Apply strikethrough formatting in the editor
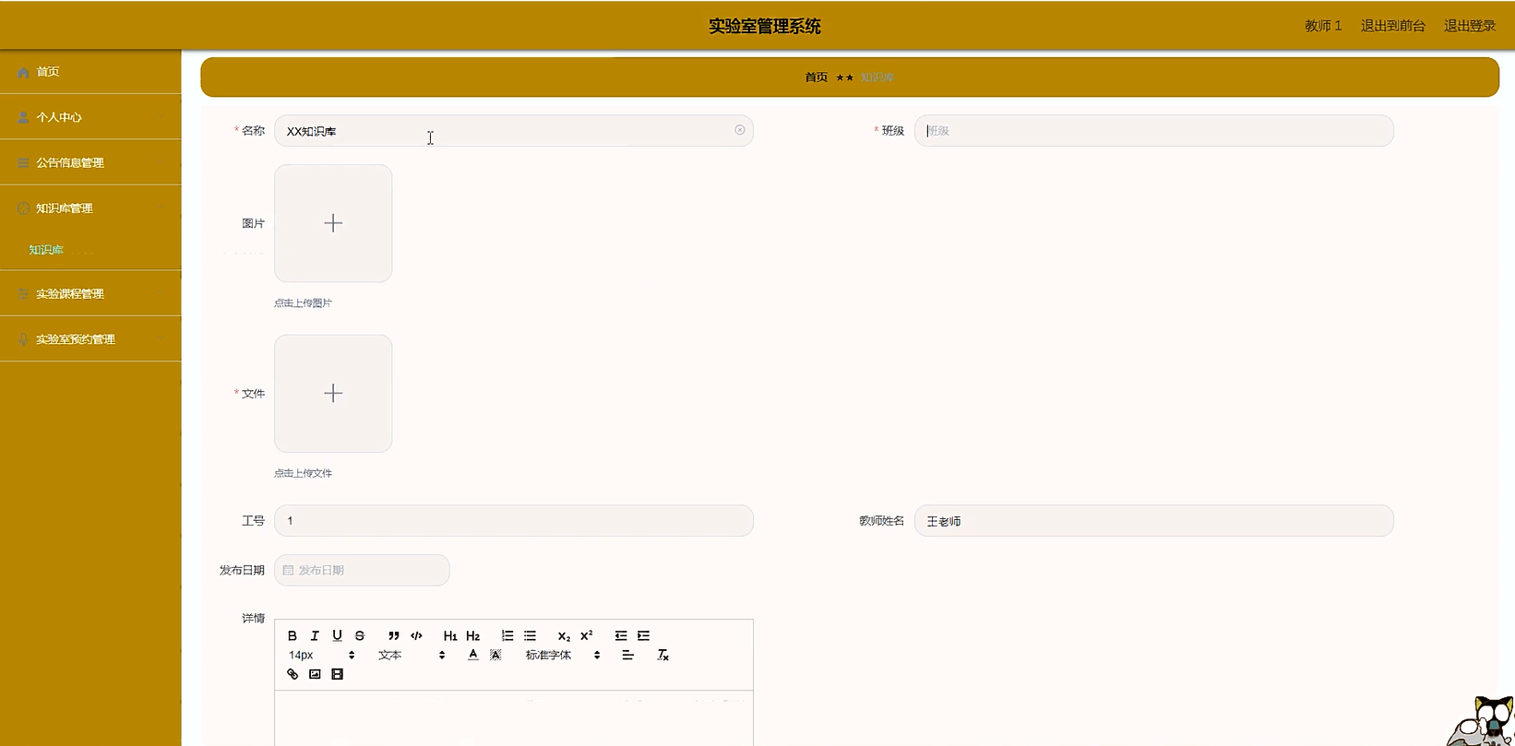The height and width of the screenshot is (746, 1515). 360,635
